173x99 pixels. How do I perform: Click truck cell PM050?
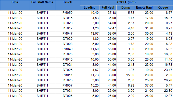(x=68, y=13)
